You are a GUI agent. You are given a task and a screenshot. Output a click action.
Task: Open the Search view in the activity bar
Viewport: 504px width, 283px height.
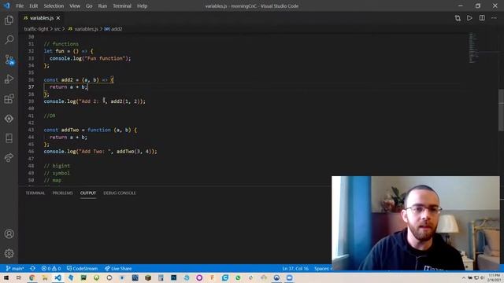pos(9,40)
